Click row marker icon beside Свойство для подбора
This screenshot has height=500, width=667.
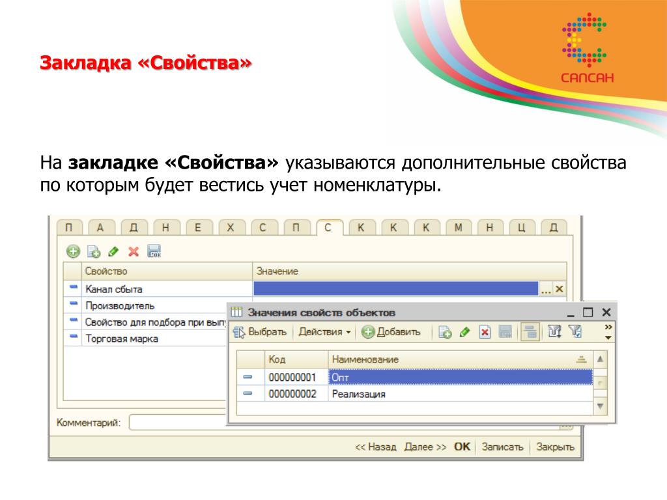(73, 320)
